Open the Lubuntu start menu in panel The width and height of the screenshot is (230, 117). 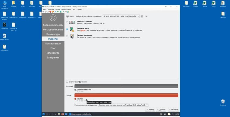pyautogui.click(x=43, y=114)
